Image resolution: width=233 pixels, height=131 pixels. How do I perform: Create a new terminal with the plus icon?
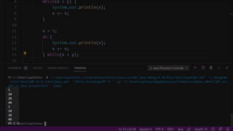coord(195,68)
